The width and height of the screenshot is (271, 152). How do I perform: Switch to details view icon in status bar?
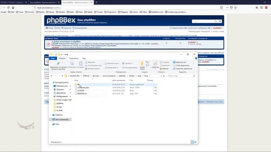192,142
